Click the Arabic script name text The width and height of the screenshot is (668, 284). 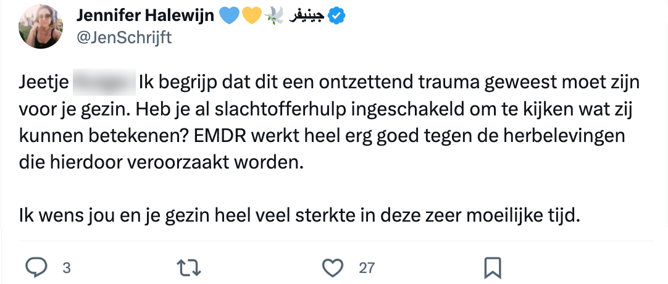click(304, 17)
